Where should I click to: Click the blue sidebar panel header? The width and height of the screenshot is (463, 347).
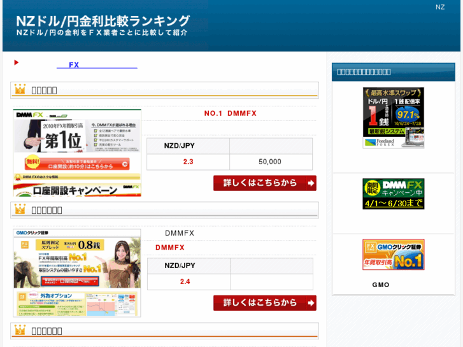pyautogui.click(x=394, y=72)
